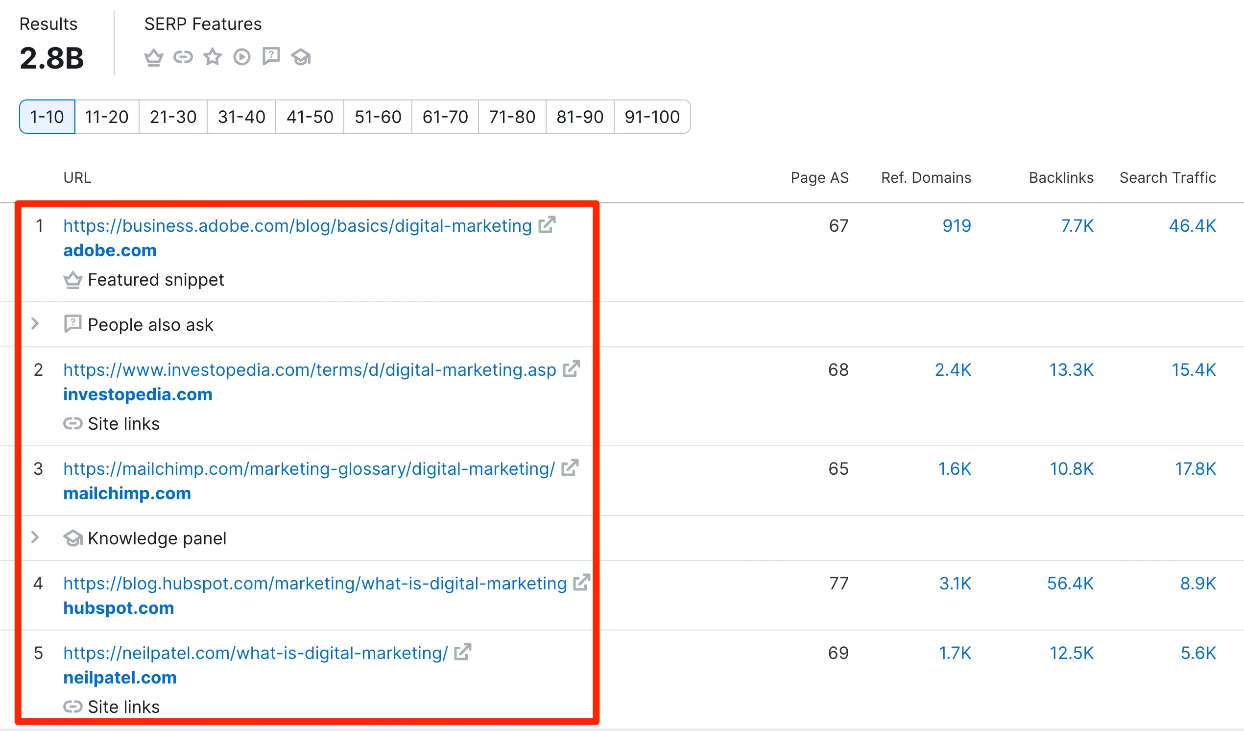Open Adobe URL via external link icon
This screenshot has height=731, width=1244.
tap(547, 225)
